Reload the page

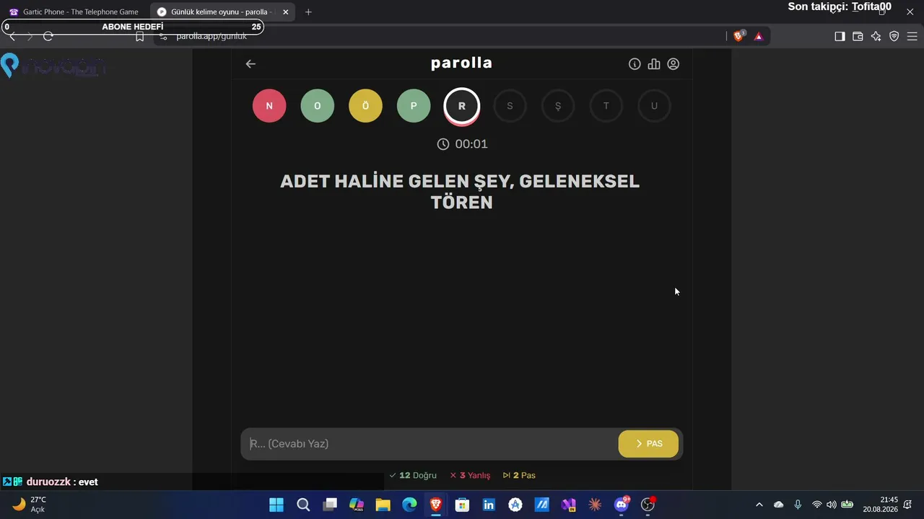(x=48, y=36)
